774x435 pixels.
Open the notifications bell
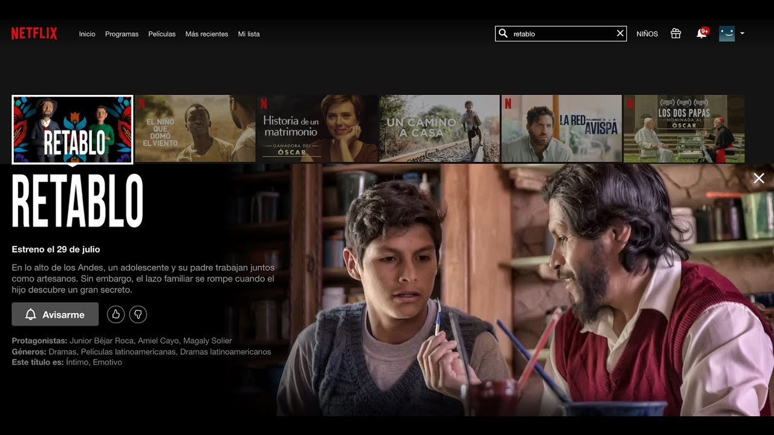[x=701, y=33]
